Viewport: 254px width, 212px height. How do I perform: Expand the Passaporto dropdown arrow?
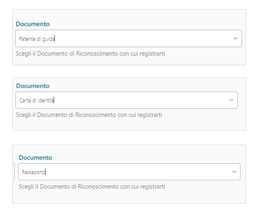point(234,172)
